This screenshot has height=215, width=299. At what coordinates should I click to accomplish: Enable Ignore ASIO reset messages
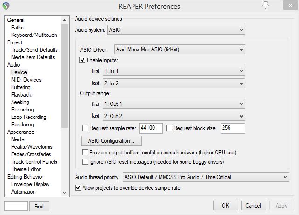(x=85, y=162)
